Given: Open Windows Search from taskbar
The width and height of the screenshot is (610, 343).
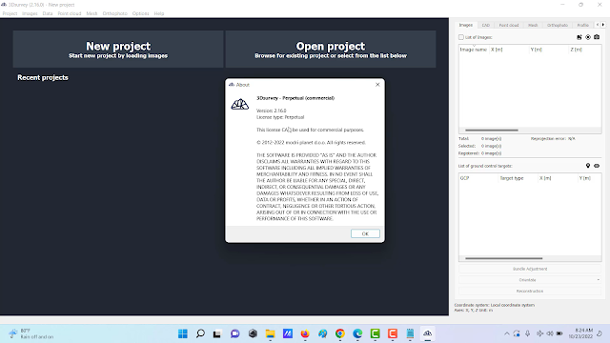Looking at the screenshot, I should (x=200, y=333).
